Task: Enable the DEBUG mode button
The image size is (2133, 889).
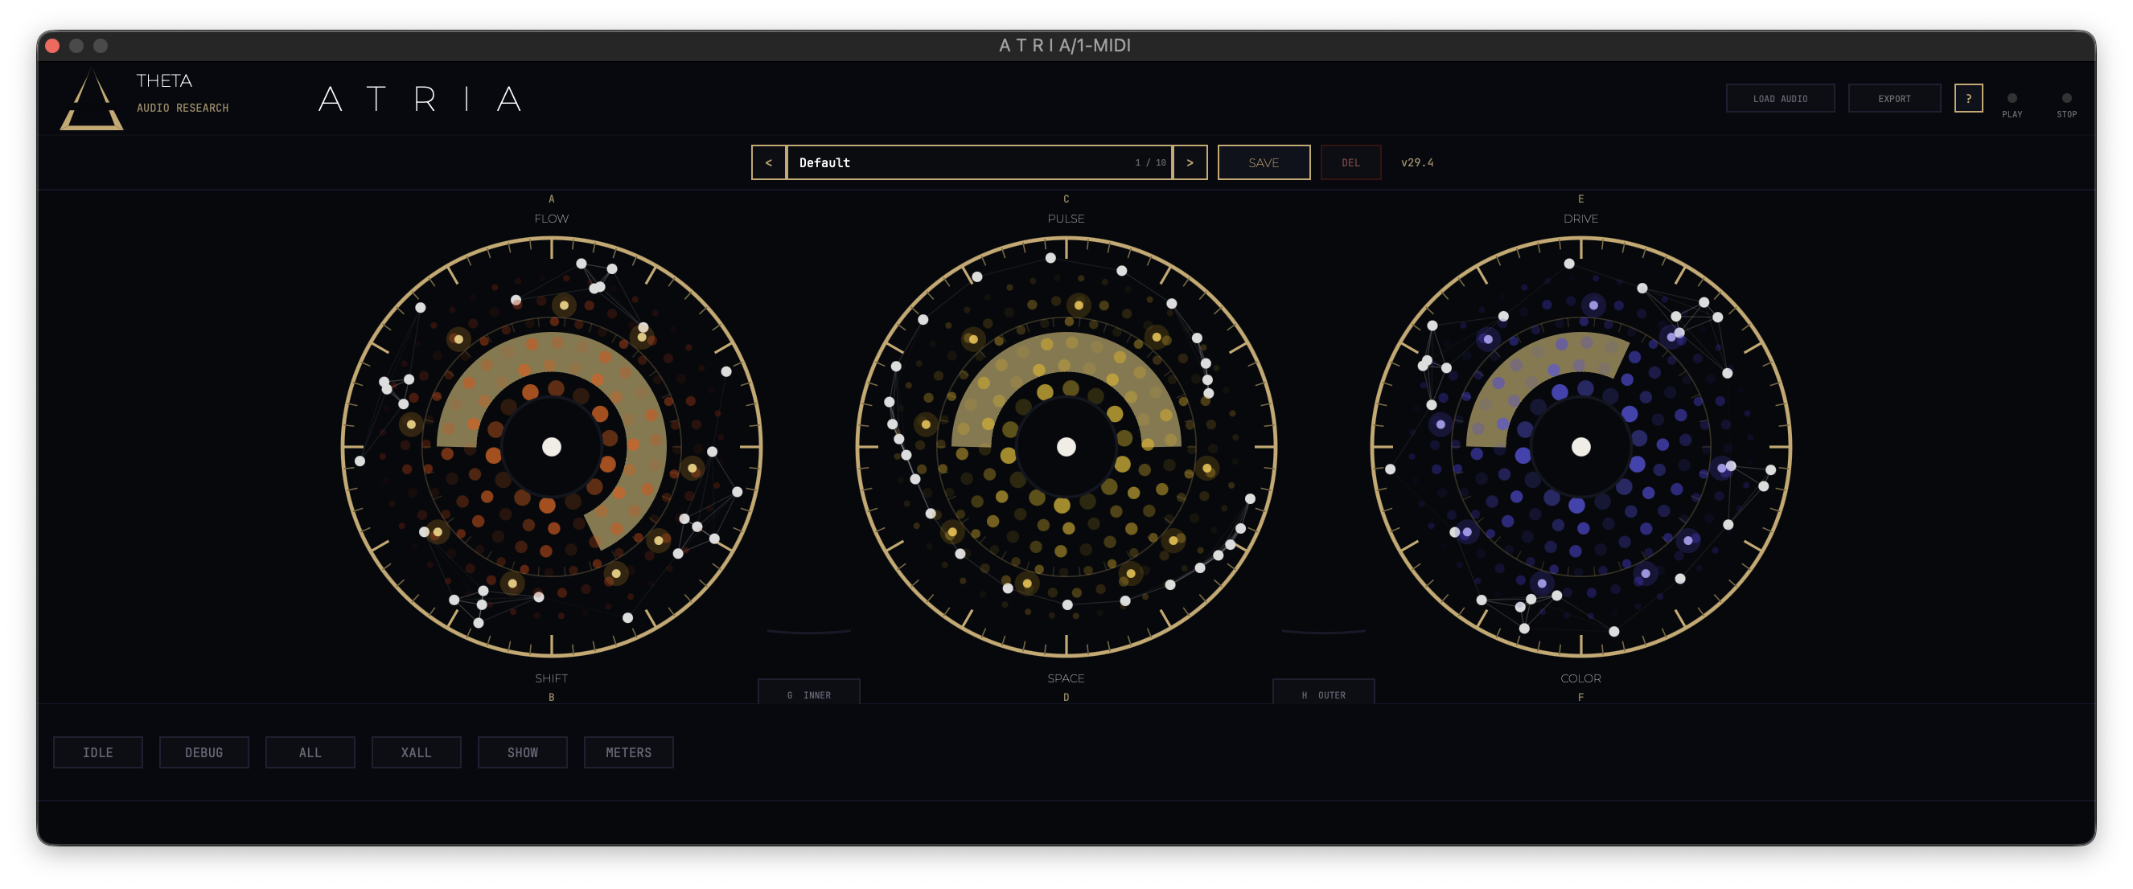Action: click(x=203, y=752)
